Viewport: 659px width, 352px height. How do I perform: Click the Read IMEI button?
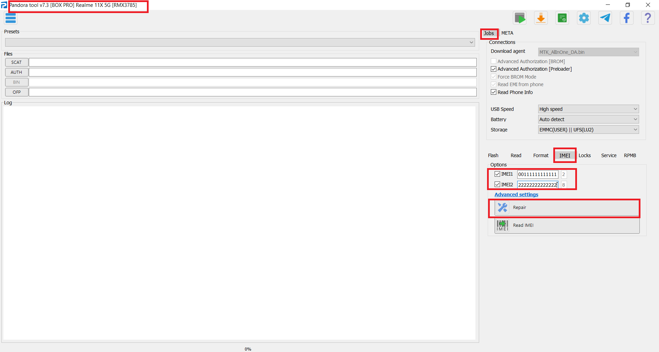(567, 225)
